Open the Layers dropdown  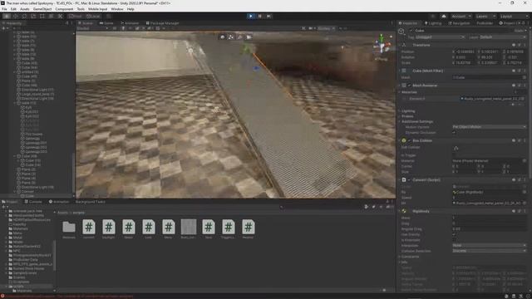(x=485, y=16)
